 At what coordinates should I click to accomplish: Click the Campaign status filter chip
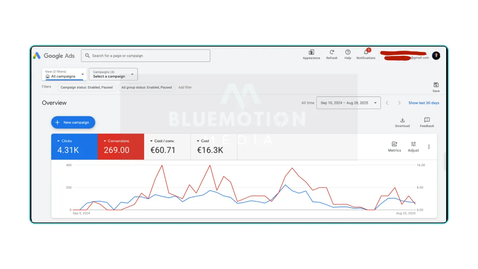click(x=87, y=87)
